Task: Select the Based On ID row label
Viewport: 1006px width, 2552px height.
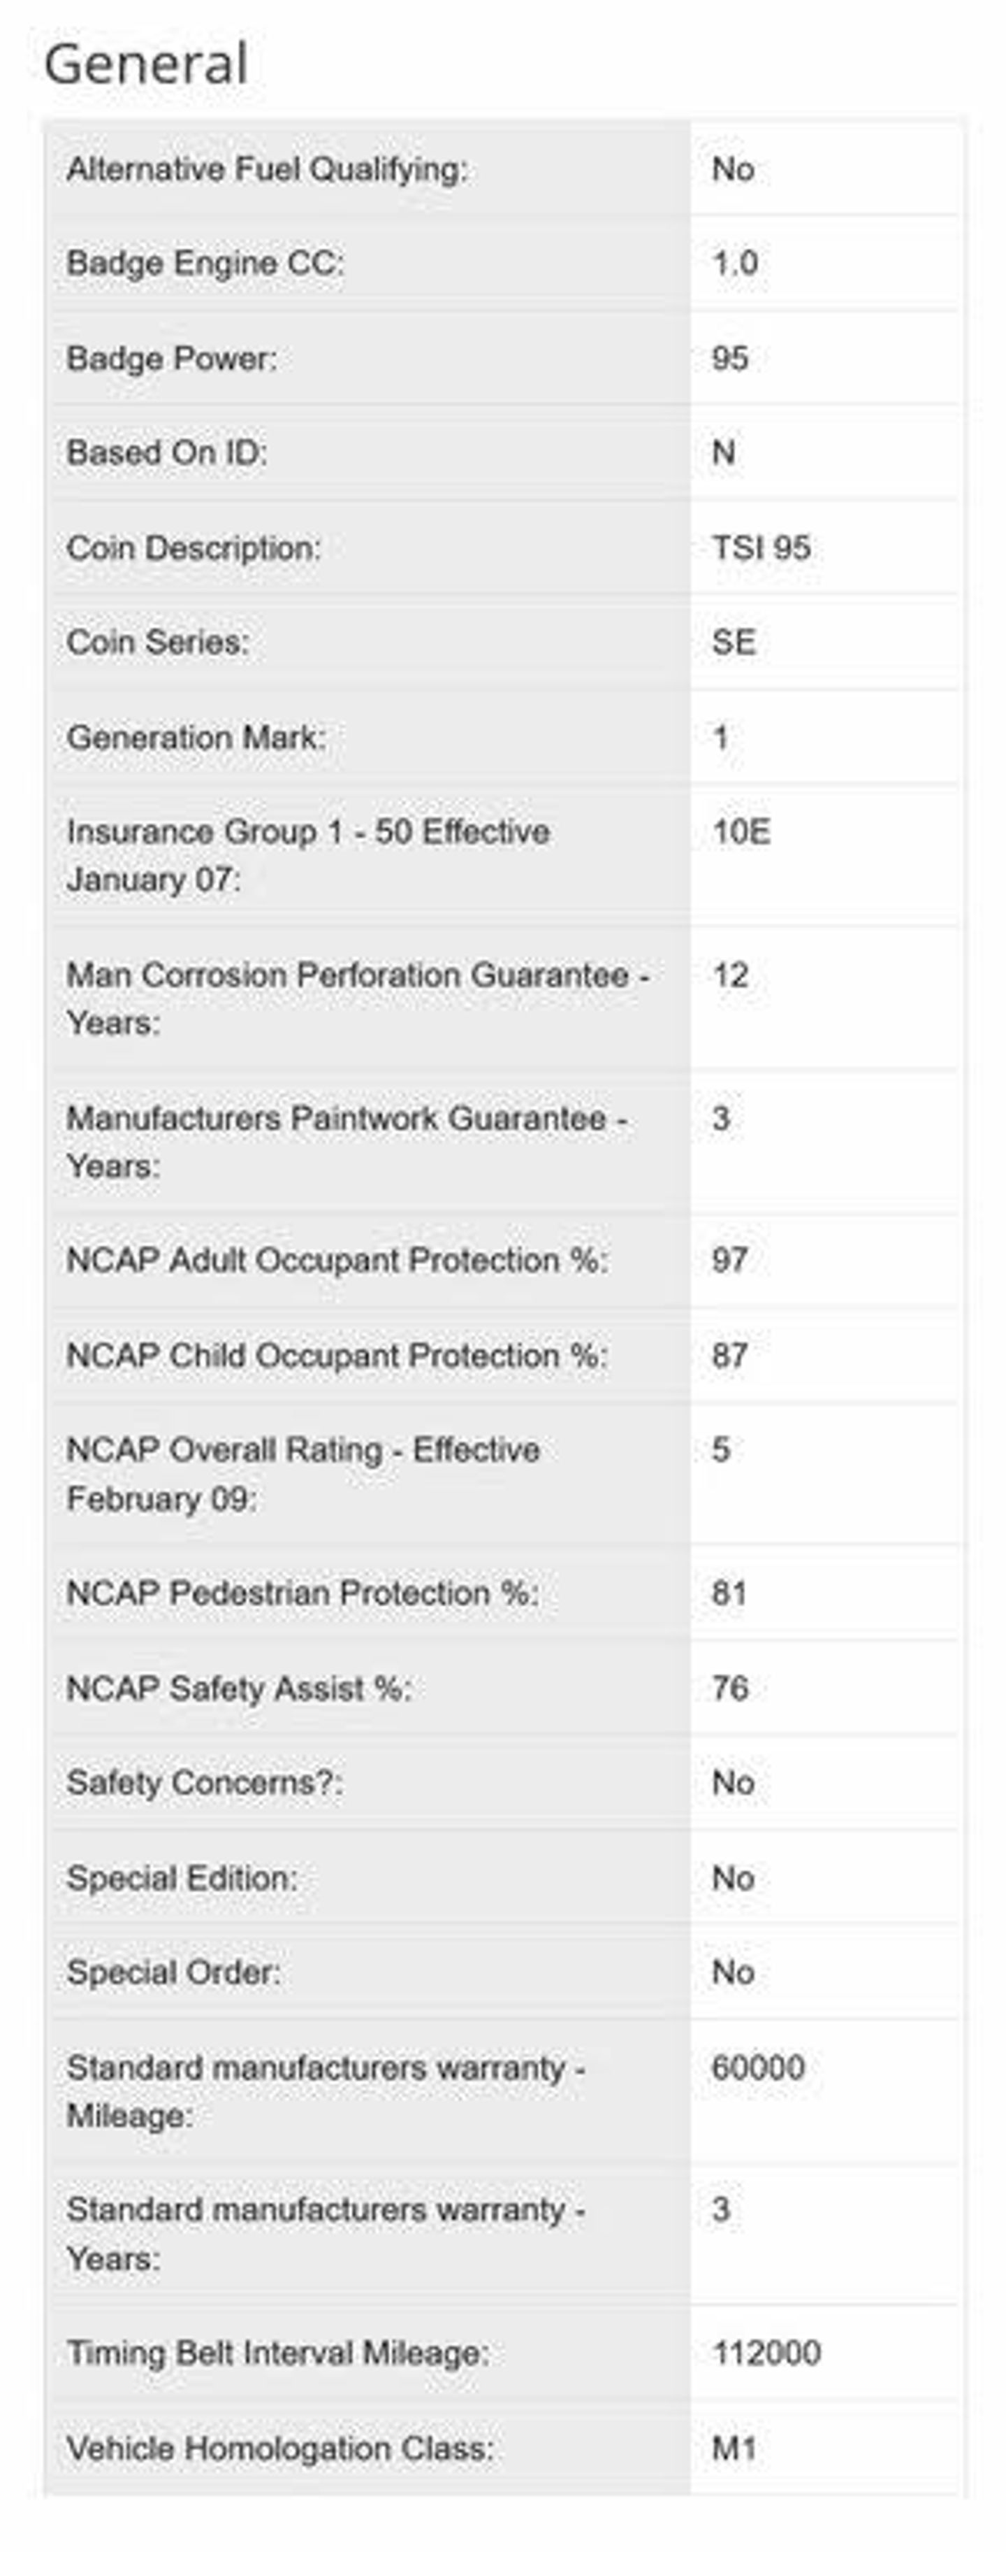Action: point(166,453)
